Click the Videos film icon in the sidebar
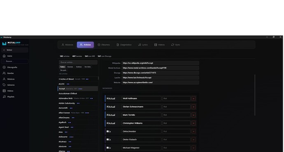This screenshot has height=152, width=284. (x=4, y=91)
